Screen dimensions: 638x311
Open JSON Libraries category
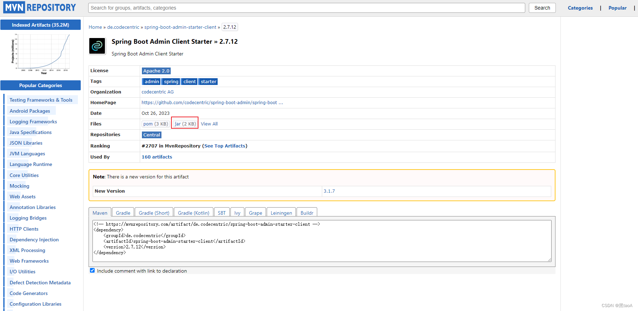coord(26,143)
